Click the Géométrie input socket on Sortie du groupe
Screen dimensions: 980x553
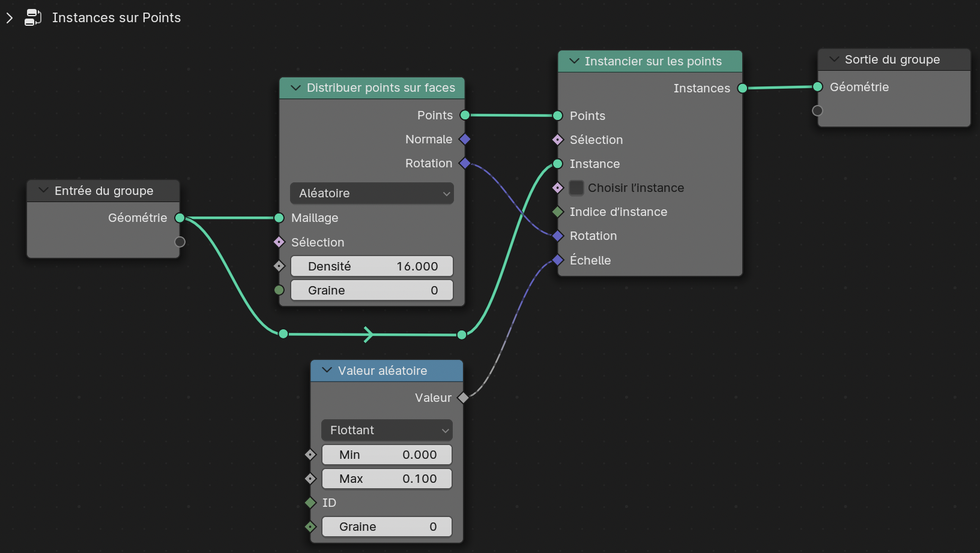click(x=817, y=87)
